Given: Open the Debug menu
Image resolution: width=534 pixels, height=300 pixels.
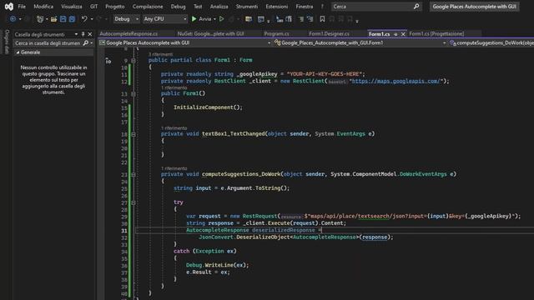Looking at the screenshot, I should pos(178,7).
